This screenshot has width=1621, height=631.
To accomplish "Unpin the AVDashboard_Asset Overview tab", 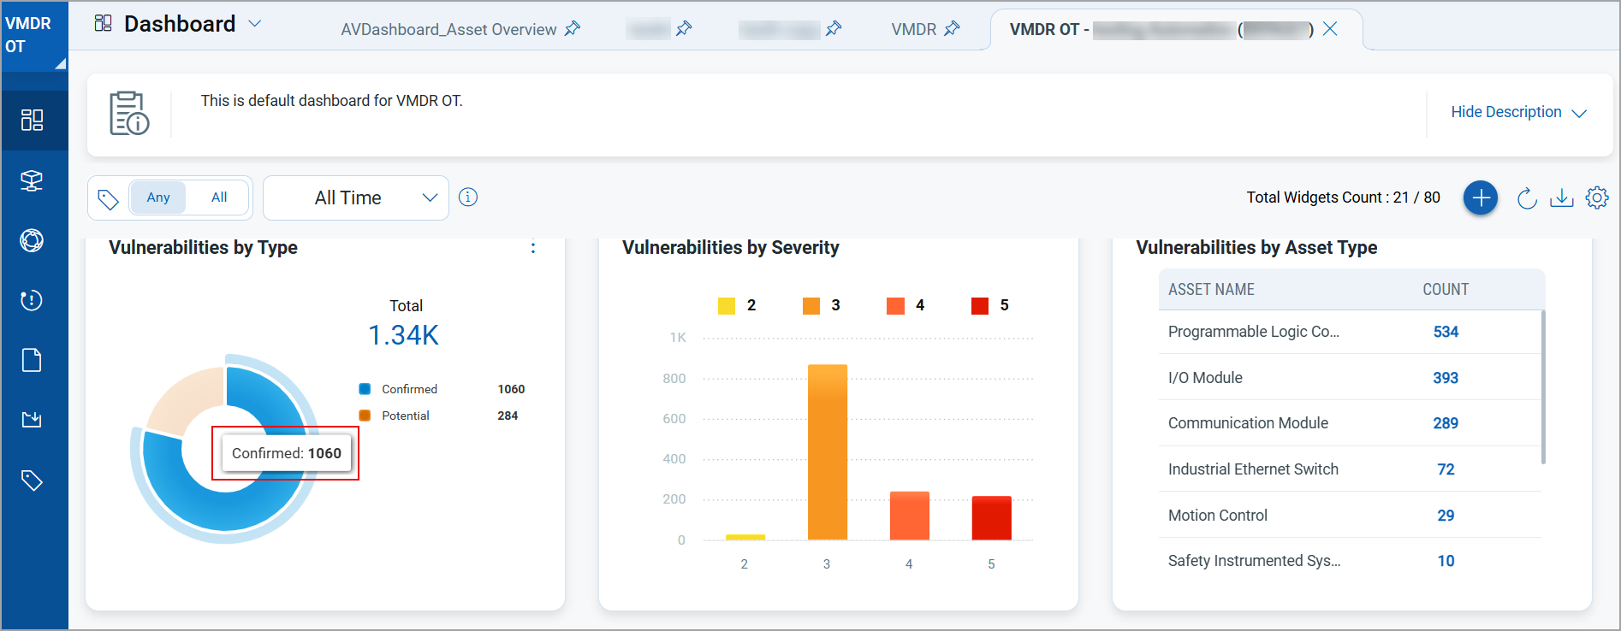I will tap(573, 29).
